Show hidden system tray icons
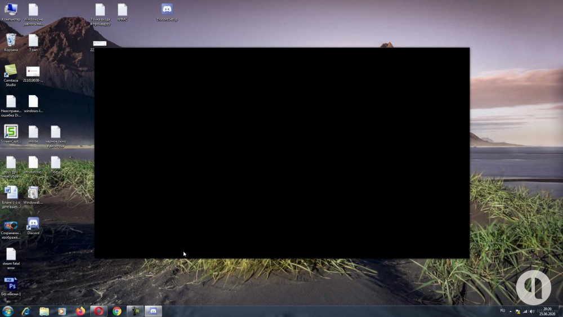Screen dimensions: 563x317 click(511, 311)
